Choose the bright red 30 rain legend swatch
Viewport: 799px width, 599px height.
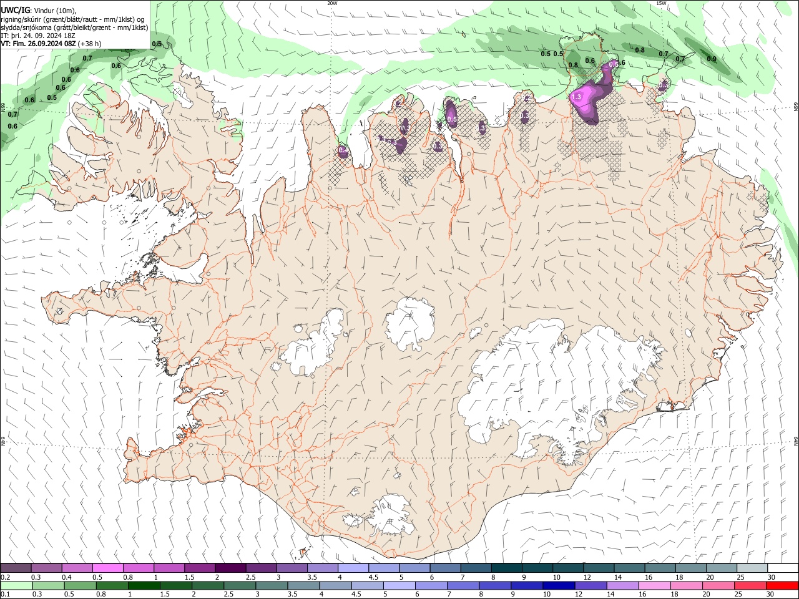pos(783,585)
